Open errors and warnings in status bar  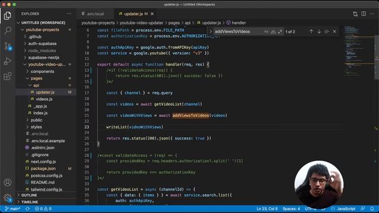pos(43,209)
